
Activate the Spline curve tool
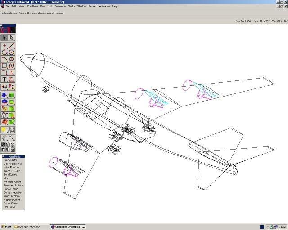(12, 66)
